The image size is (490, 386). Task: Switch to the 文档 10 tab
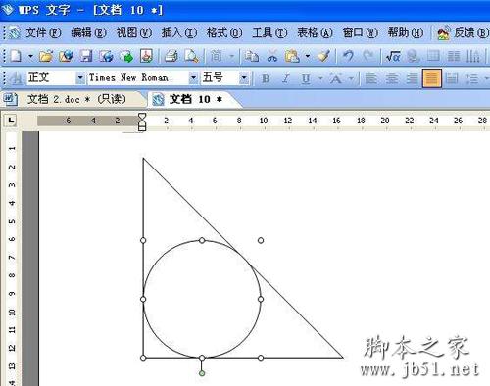tap(195, 99)
